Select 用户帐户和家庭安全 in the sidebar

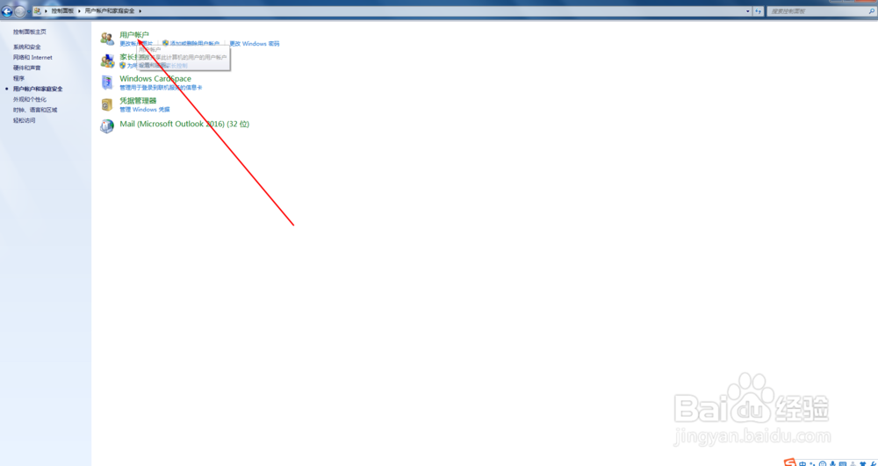tap(38, 89)
